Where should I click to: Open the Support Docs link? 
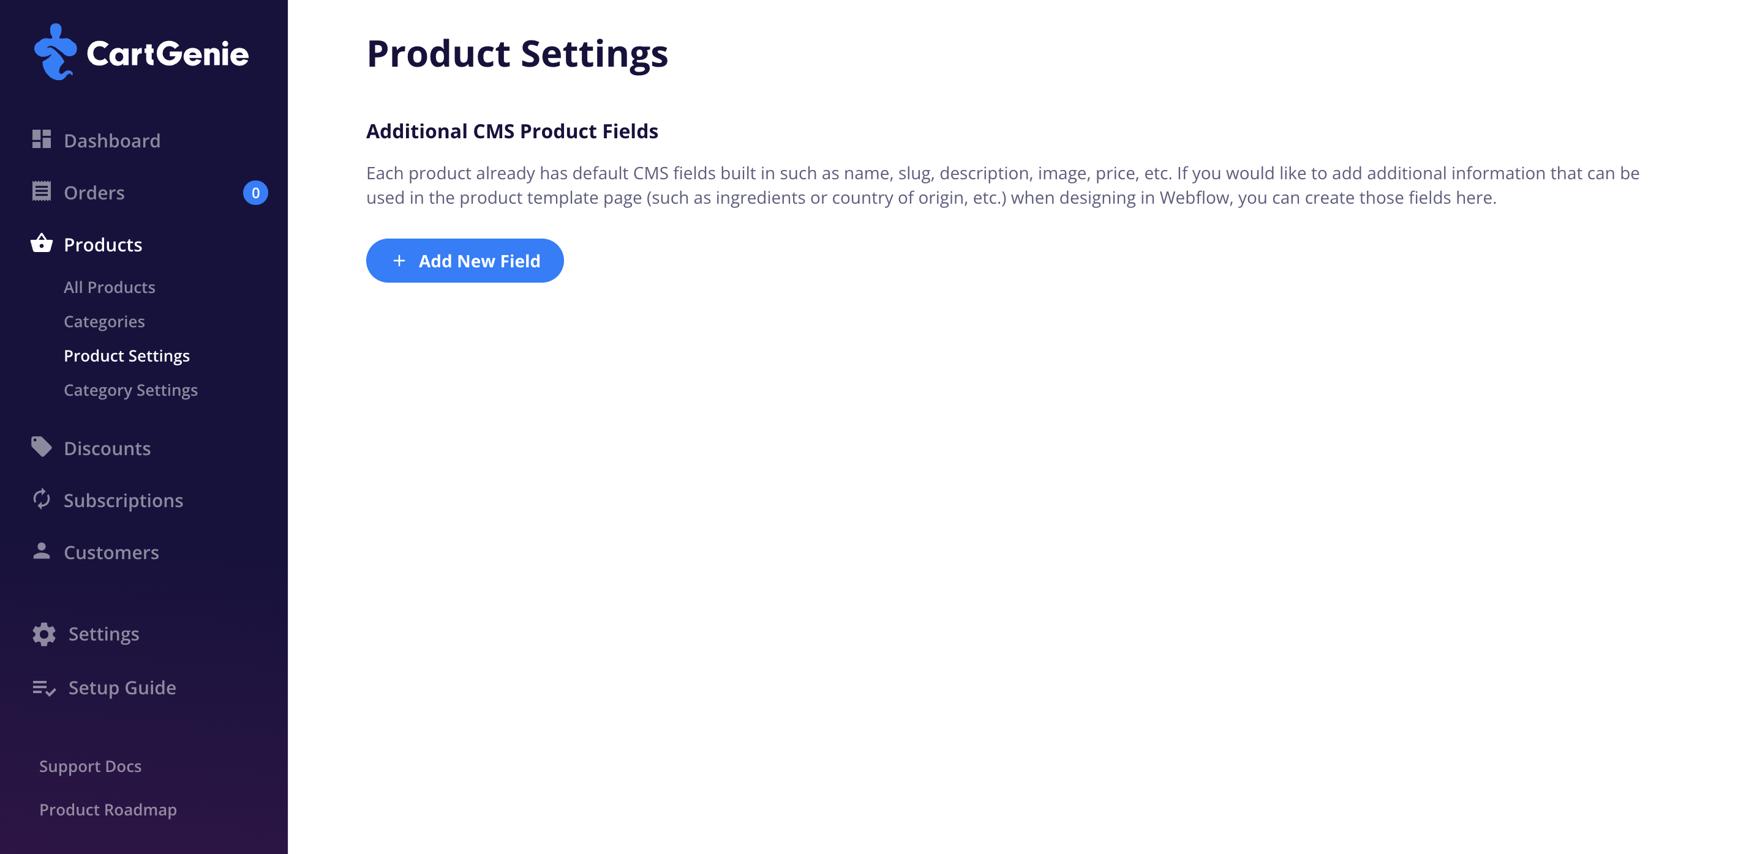coord(90,766)
